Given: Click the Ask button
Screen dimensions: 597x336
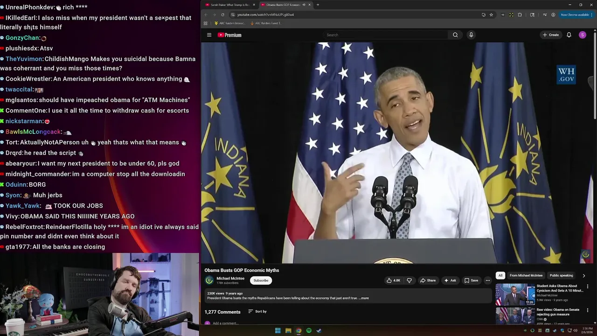Looking at the screenshot, I should click(x=450, y=280).
